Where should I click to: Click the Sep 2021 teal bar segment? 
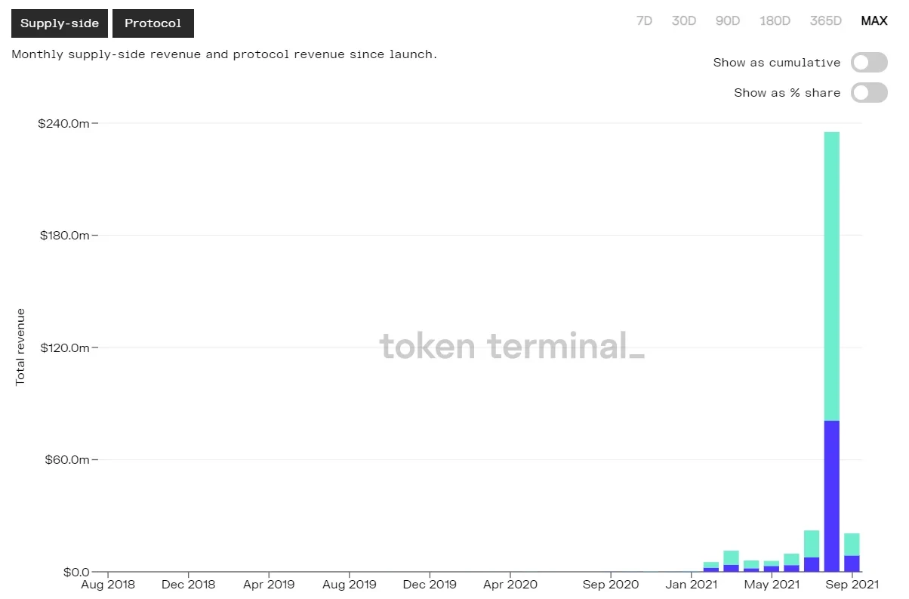(852, 544)
